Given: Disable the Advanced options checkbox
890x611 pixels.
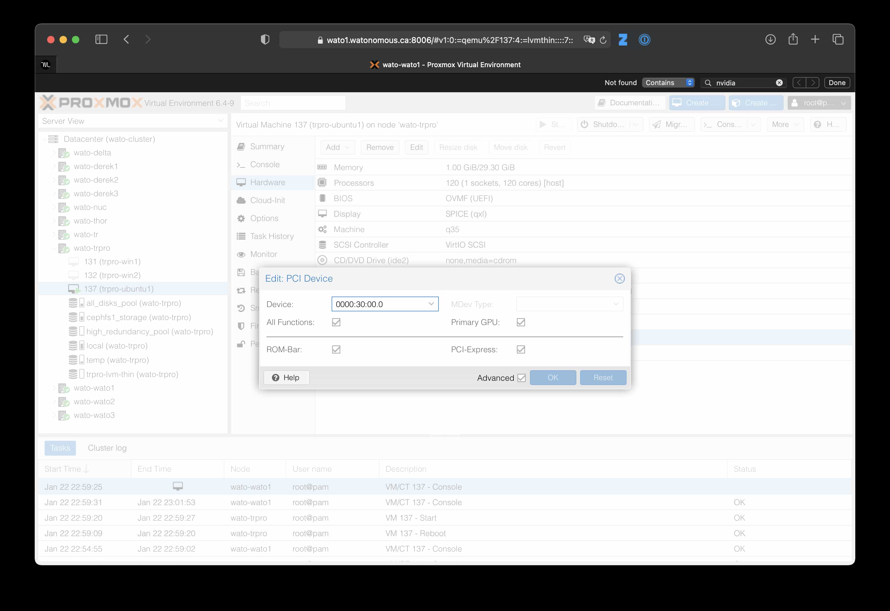Looking at the screenshot, I should 521,378.
